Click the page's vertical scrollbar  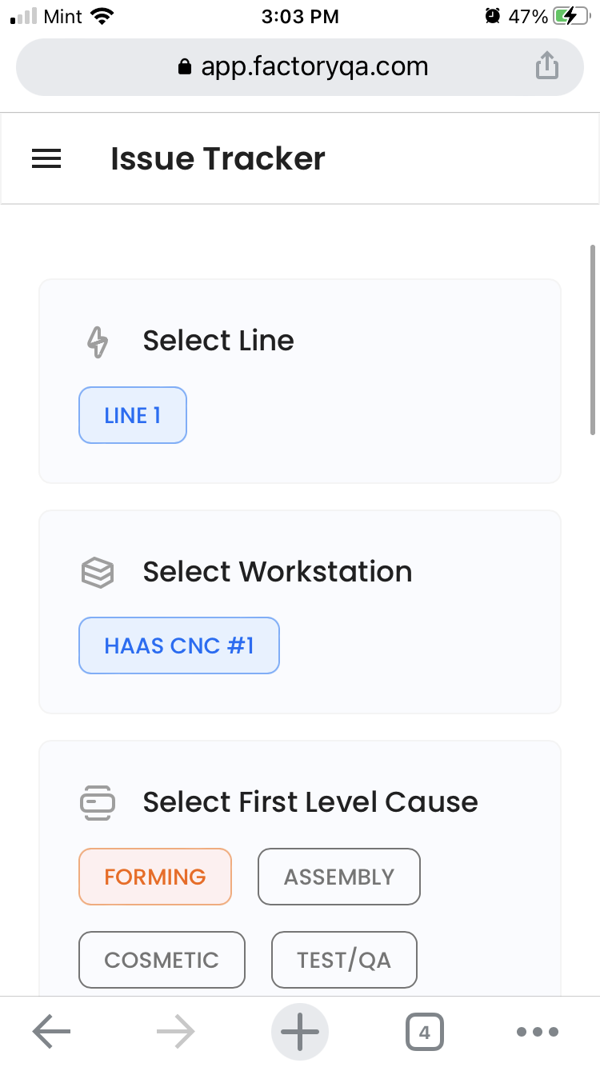(x=593, y=340)
